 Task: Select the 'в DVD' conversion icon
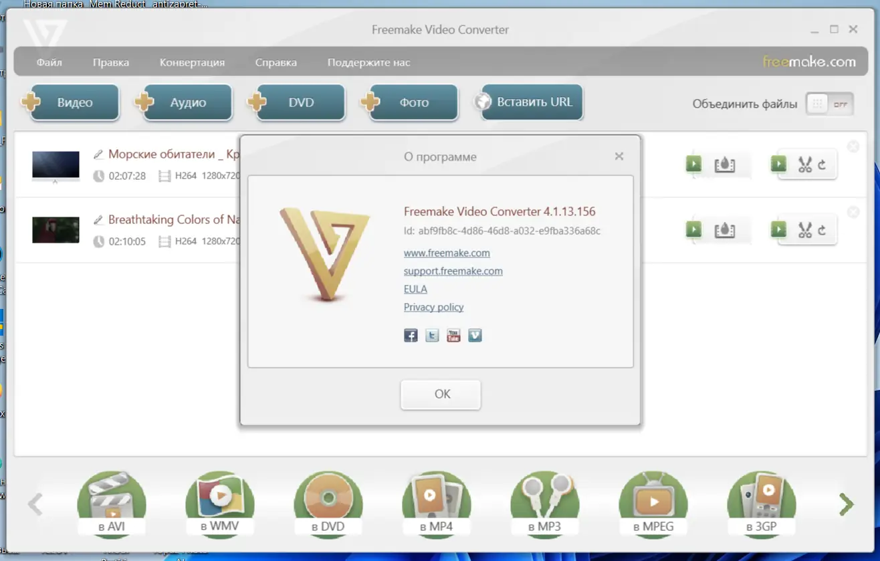[328, 503]
